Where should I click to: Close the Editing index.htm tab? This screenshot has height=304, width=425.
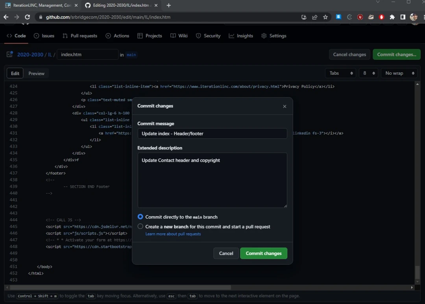click(x=156, y=5)
